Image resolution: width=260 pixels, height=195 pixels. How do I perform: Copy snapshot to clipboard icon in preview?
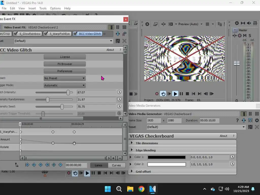pos(220,24)
